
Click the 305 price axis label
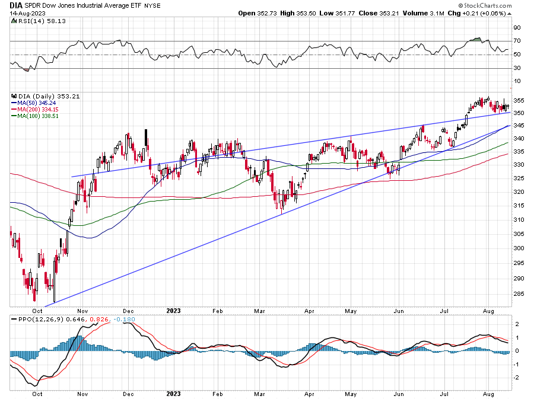(519, 234)
